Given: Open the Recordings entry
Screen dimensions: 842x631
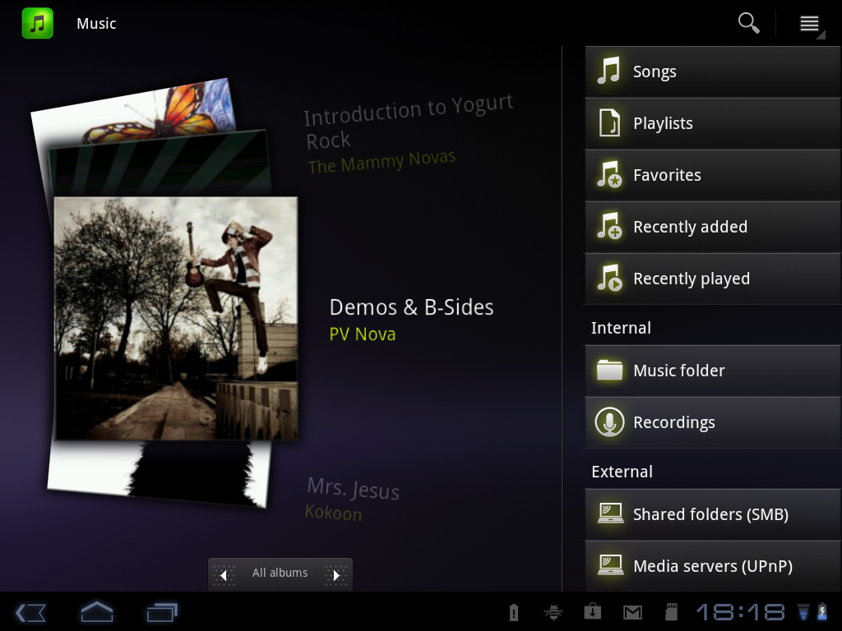Looking at the screenshot, I should pos(713,422).
